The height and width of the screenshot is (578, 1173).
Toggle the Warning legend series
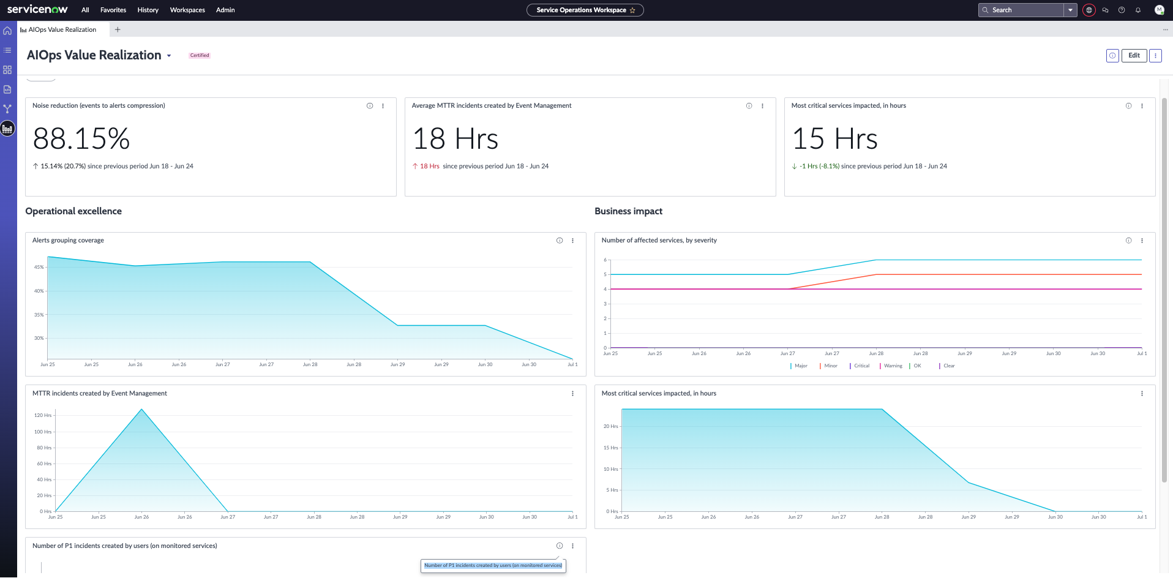click(891, 366)
